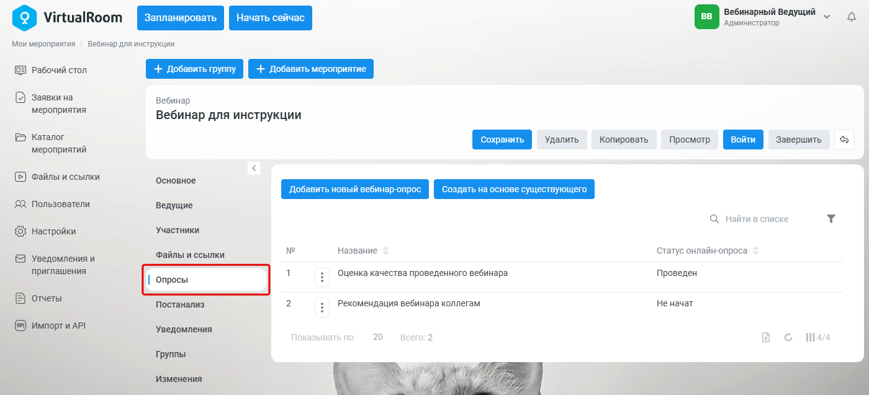The height and width of the screenshot is (395, 869).
Task: Click the Просмотр button
Action: (x=690, y=140)
